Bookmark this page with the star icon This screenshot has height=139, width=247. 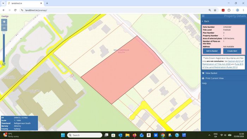click(x=215, y=10)
